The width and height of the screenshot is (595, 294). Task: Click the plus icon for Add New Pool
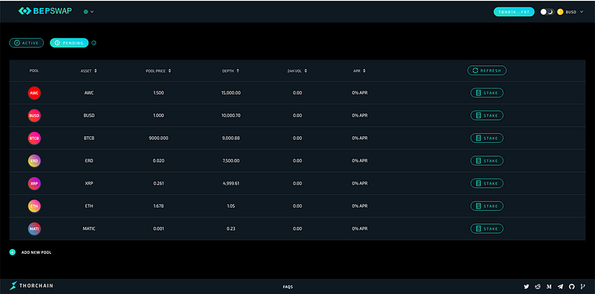pyautogui.click(x=13, y=252)
